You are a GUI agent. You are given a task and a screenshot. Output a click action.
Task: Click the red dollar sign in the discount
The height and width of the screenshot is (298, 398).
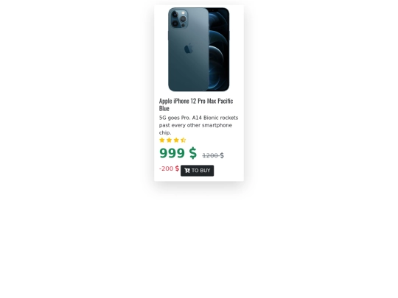(177, 168)
